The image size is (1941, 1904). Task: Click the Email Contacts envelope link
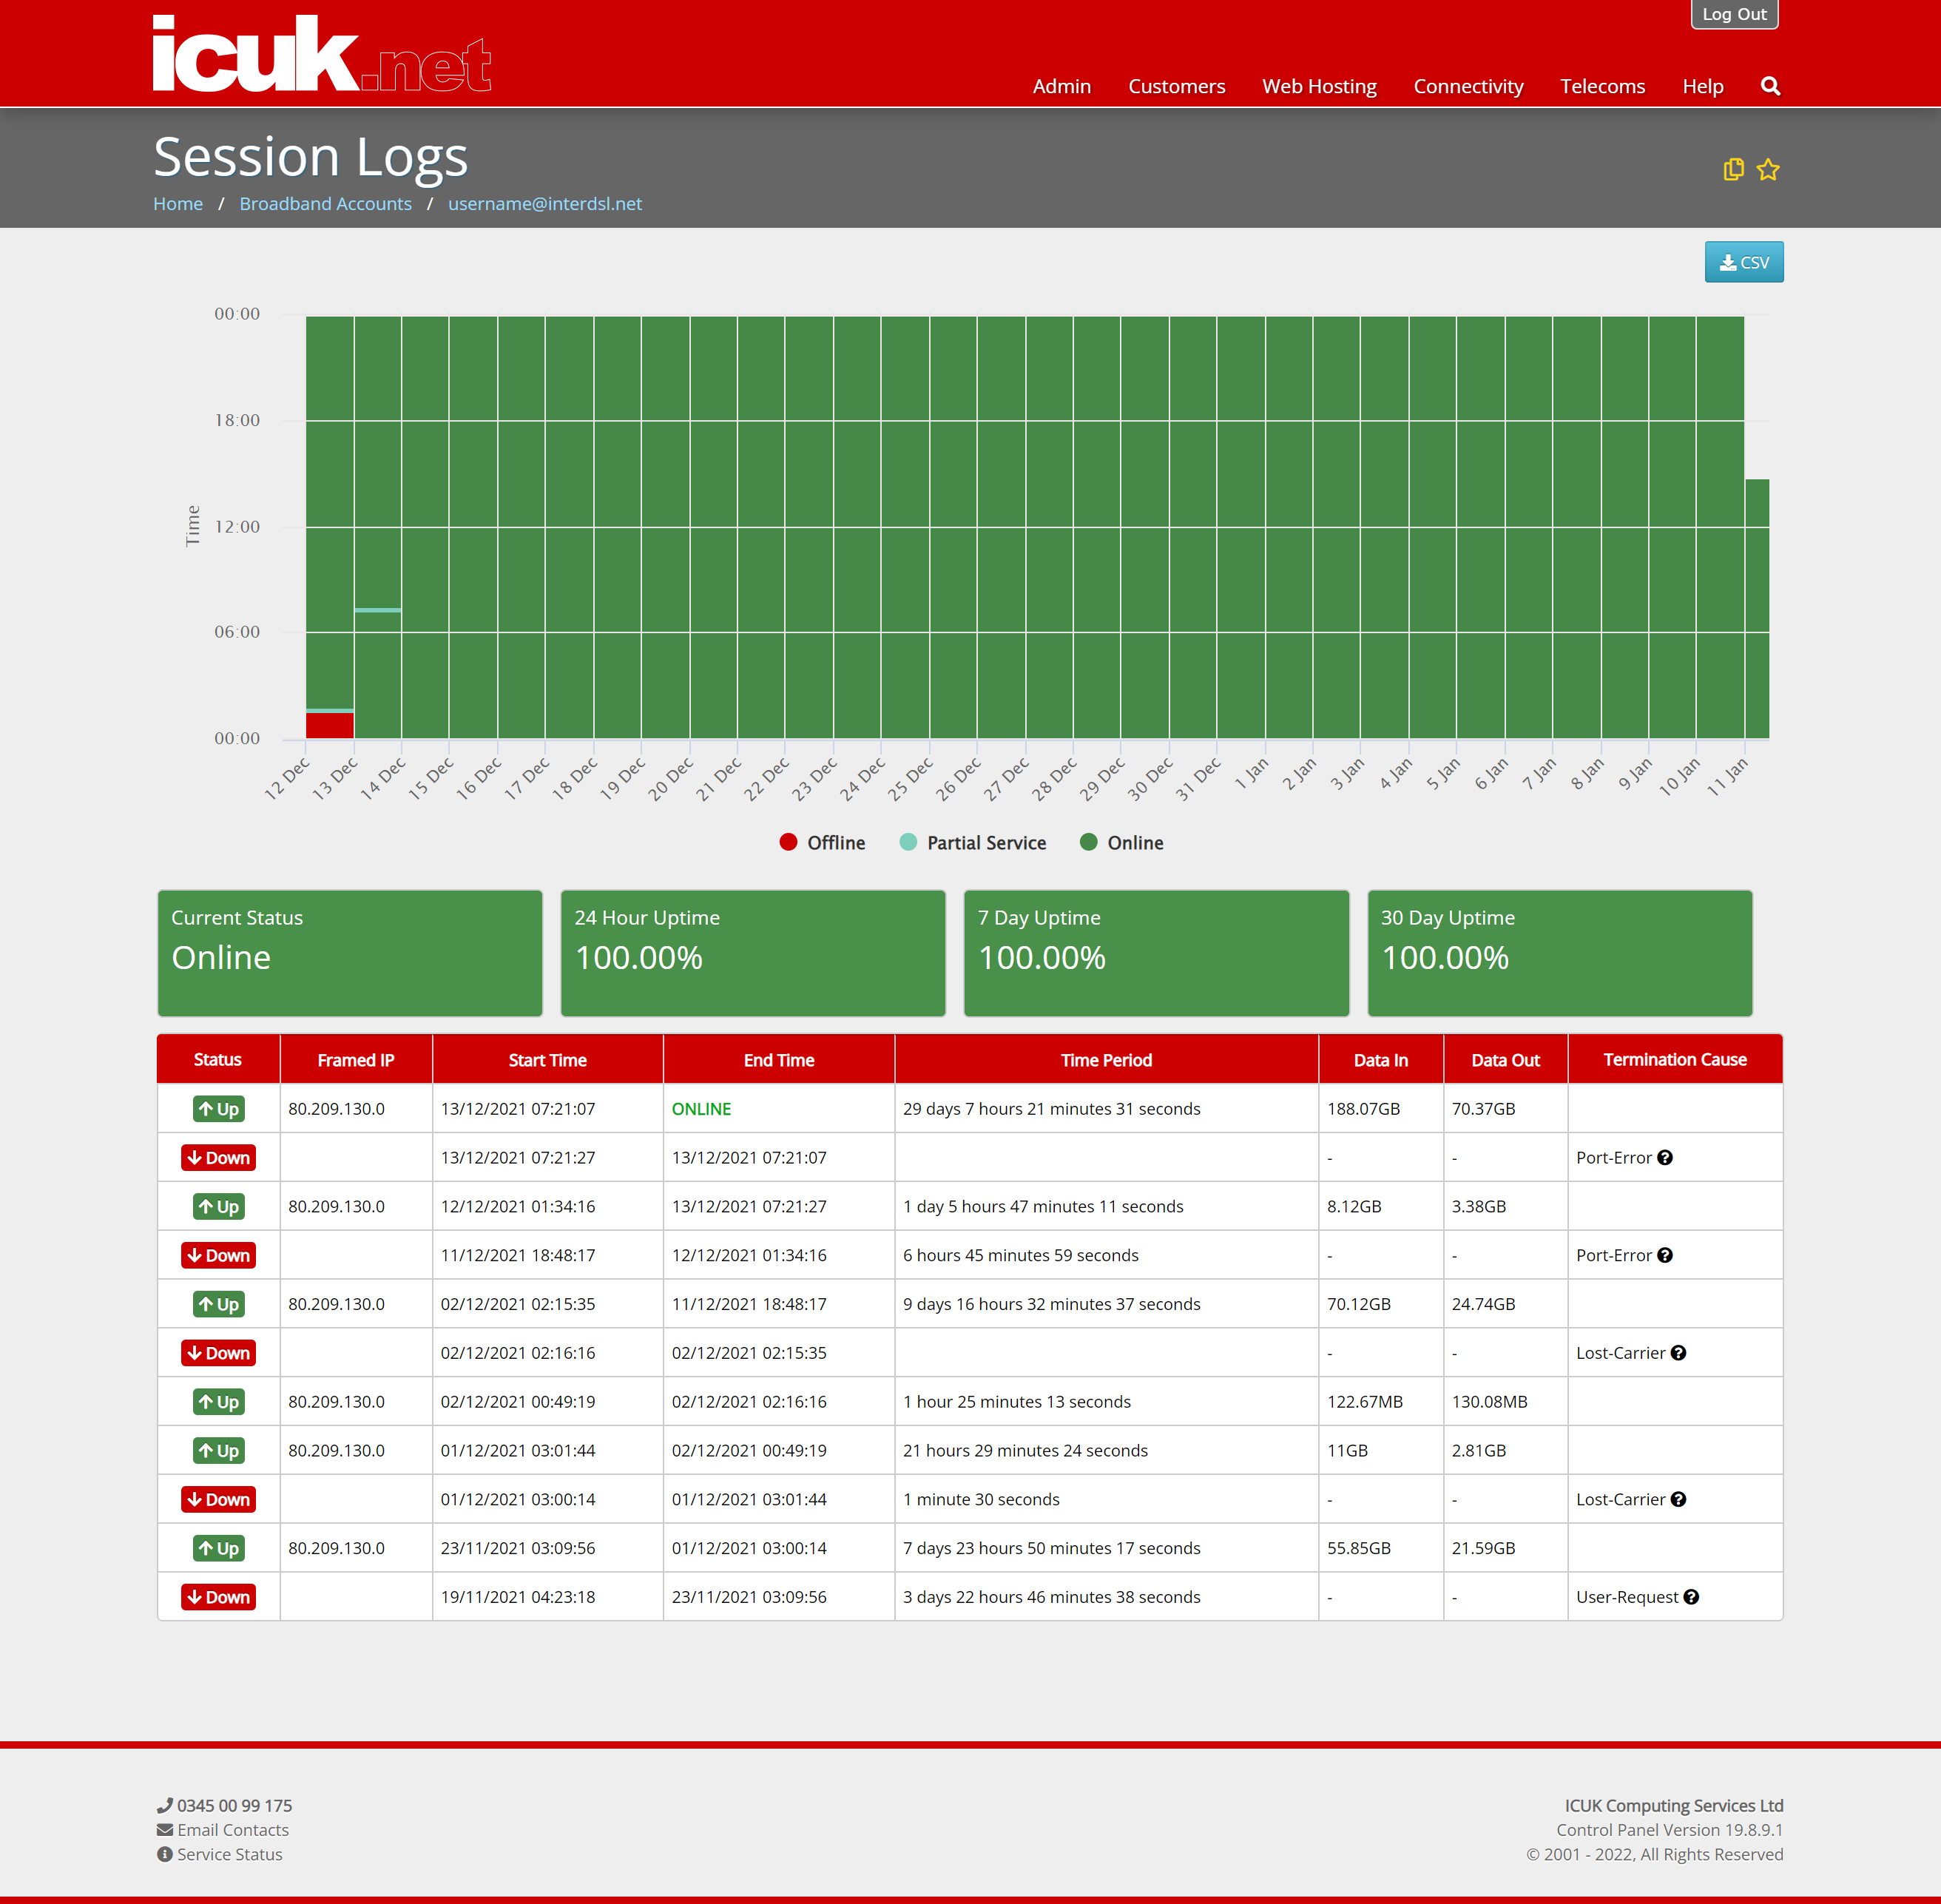pos(223,1830)
